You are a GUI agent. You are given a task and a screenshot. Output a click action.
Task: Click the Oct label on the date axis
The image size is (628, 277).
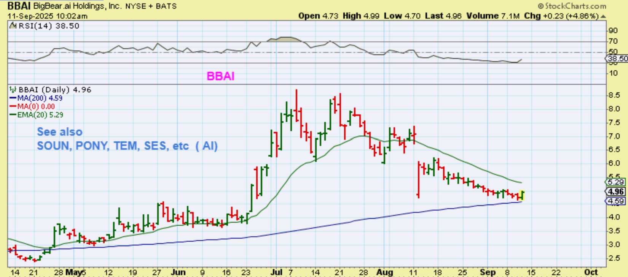pos(591,272)
